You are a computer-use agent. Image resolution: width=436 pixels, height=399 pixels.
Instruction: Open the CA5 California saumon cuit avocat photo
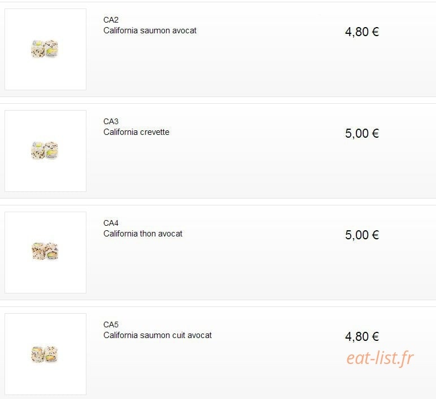(45, 354)
